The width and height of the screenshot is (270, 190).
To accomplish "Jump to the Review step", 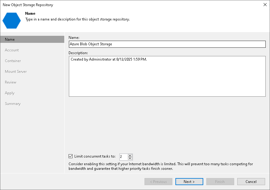I will click(11, 82).
